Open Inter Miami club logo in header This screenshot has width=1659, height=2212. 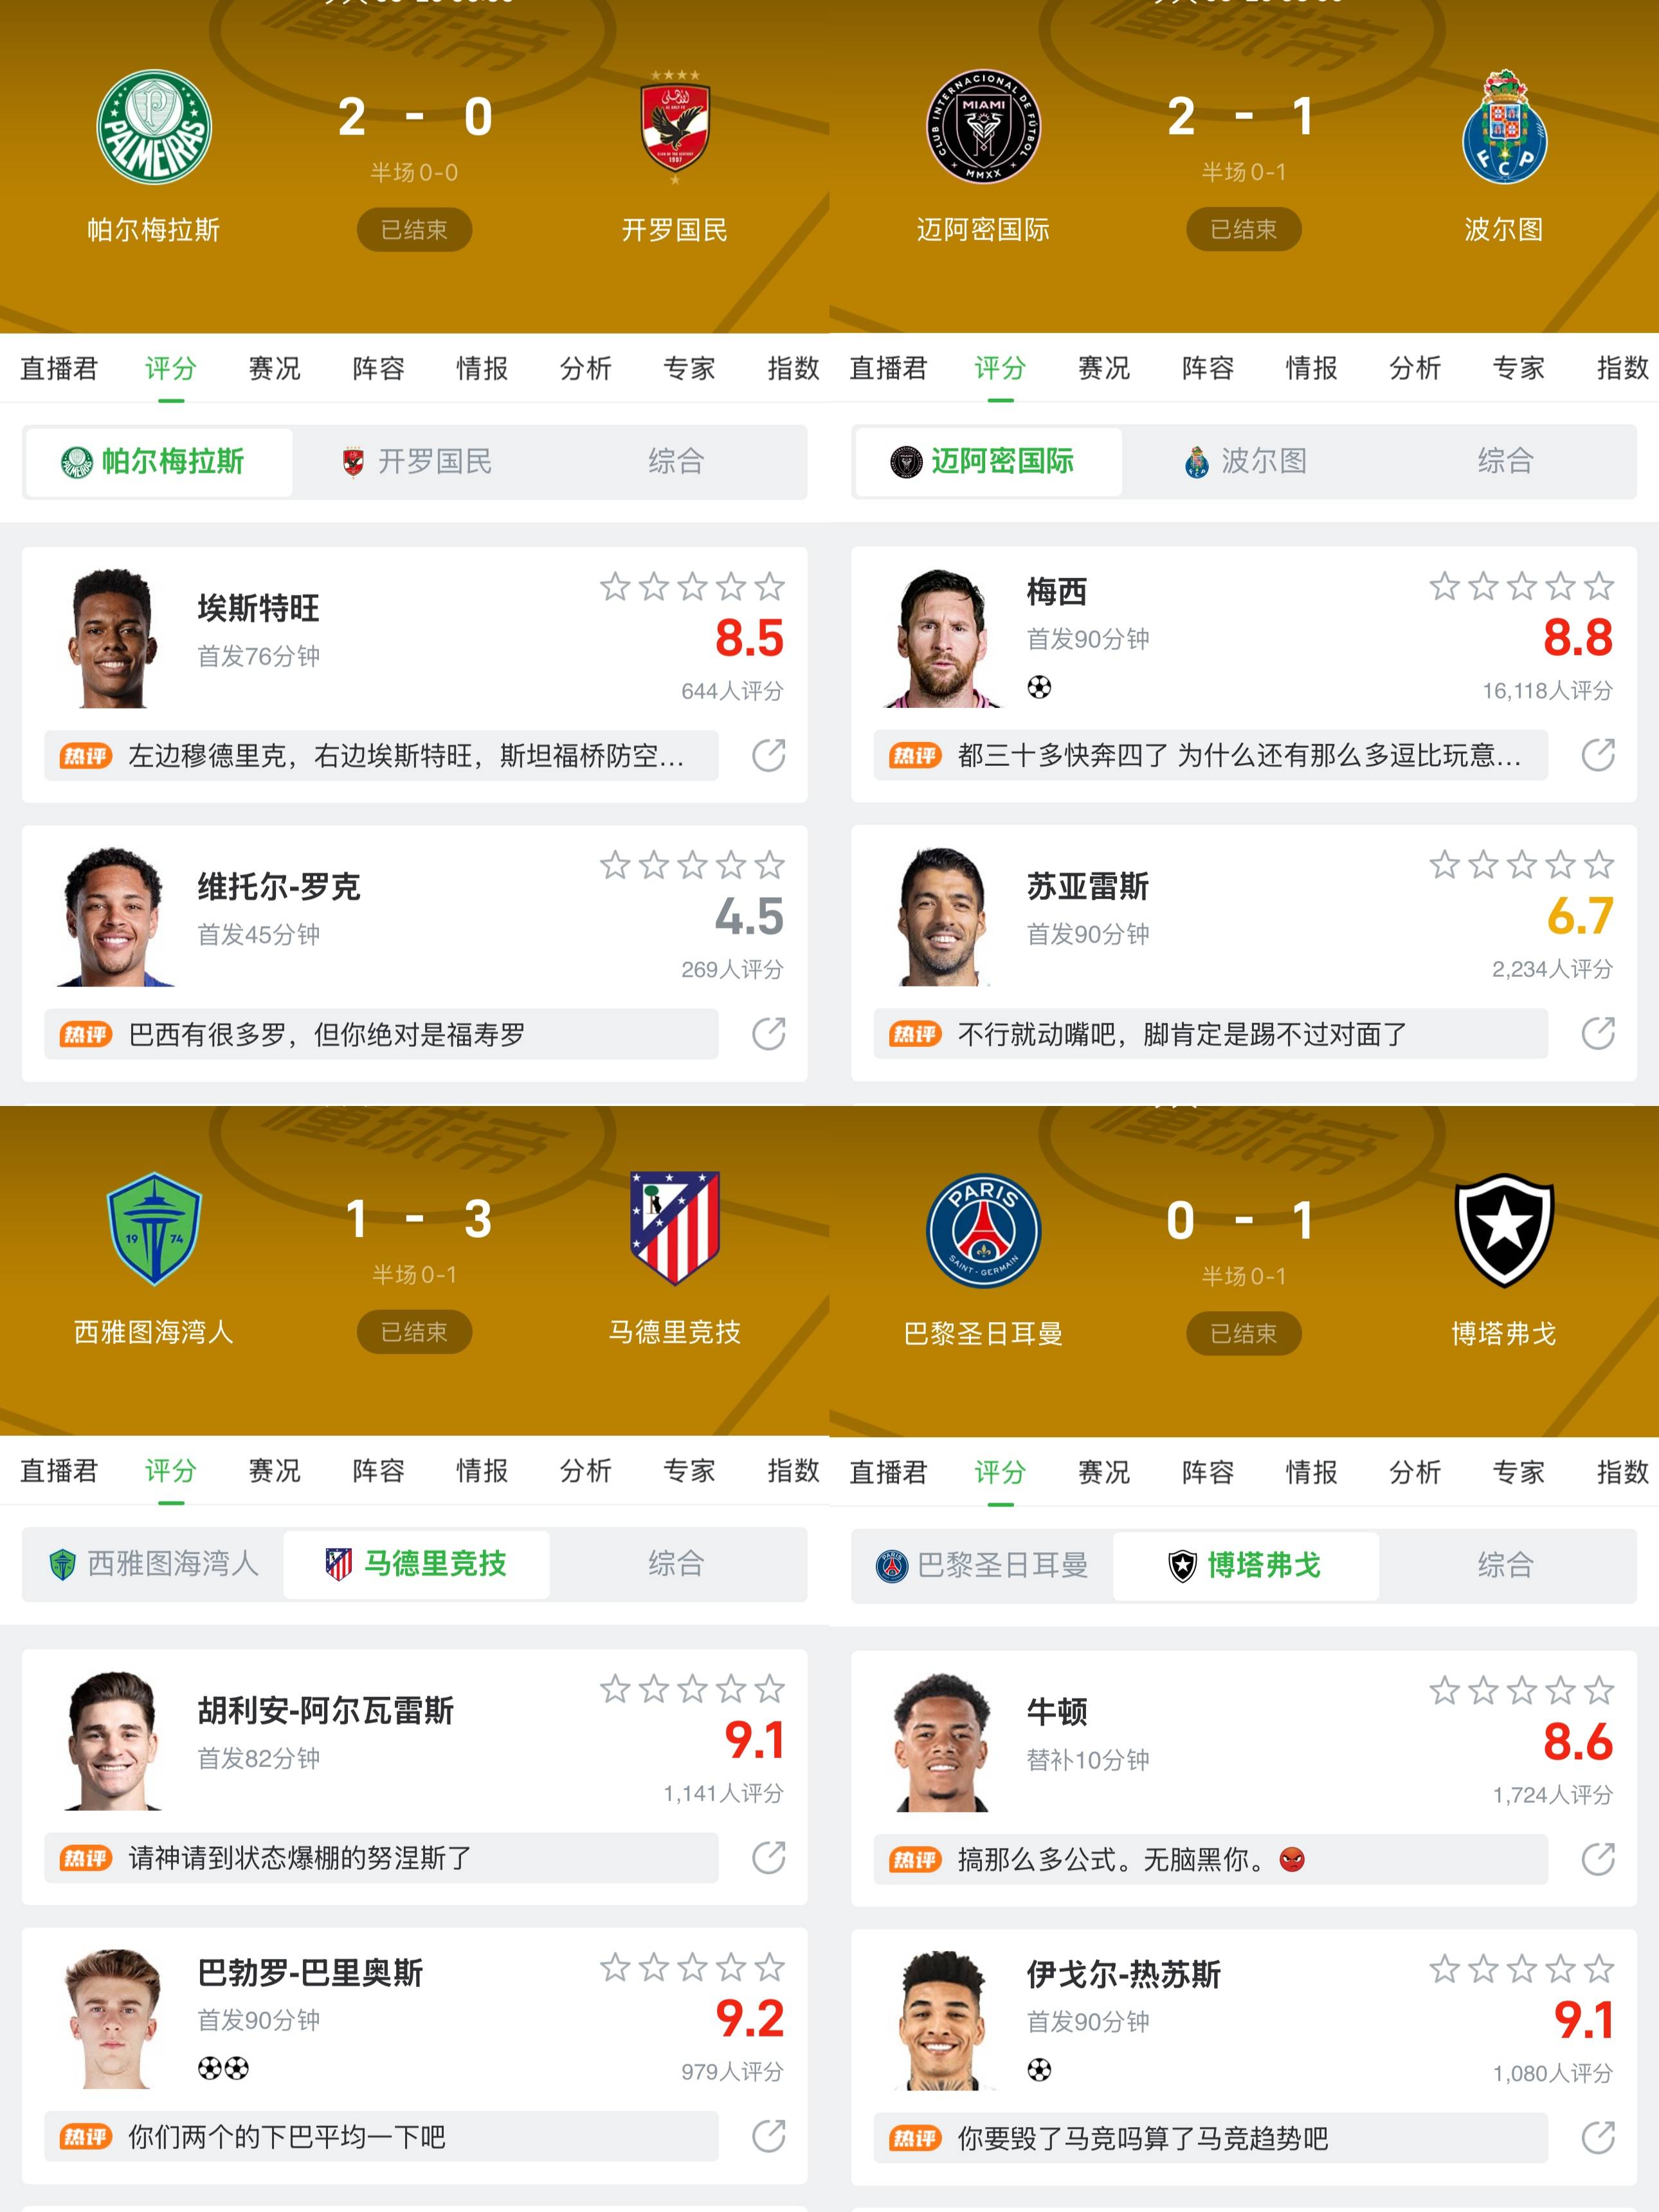[983, 127]
